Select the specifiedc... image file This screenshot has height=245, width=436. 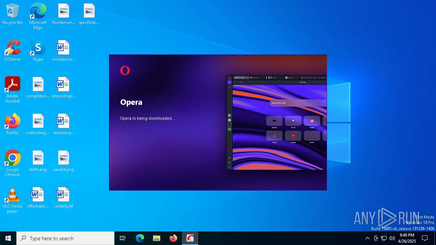click(x=89, y=14)
